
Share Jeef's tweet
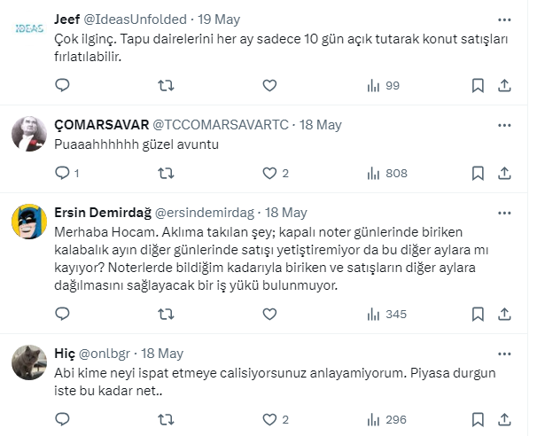click(x=503, y=85)
